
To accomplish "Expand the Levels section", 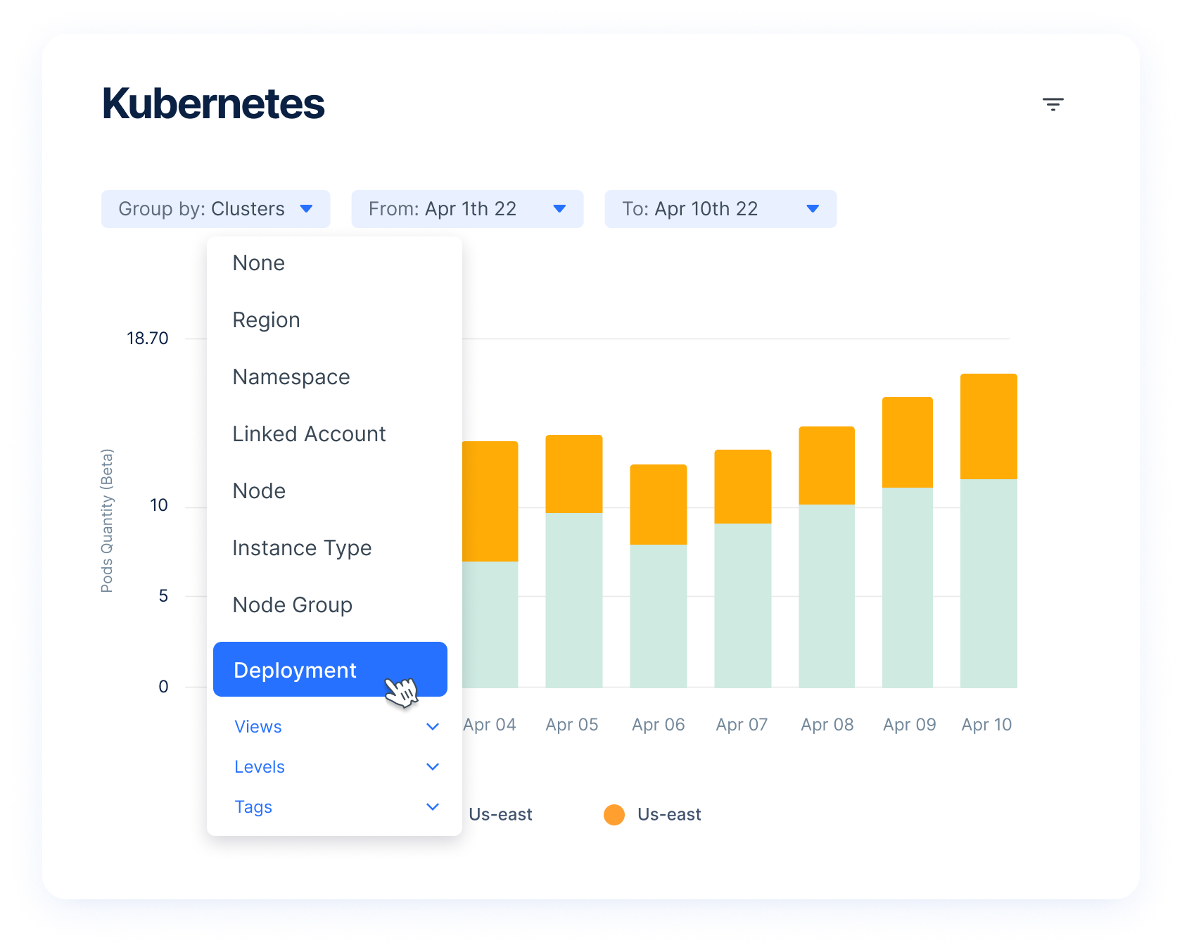I will tap(336, 767).
